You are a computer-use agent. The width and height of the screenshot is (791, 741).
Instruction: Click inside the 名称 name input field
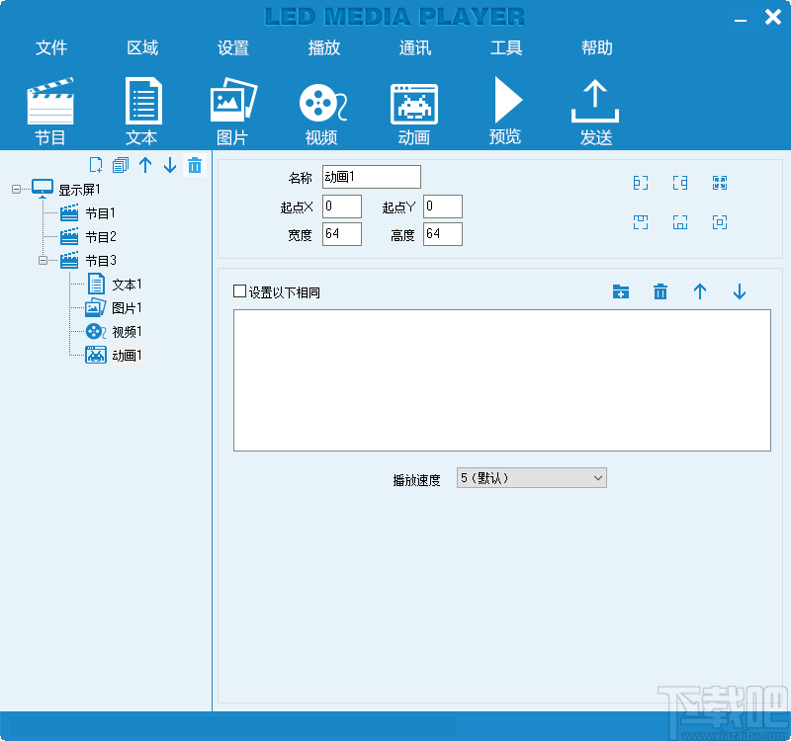[x=371, y=177]
